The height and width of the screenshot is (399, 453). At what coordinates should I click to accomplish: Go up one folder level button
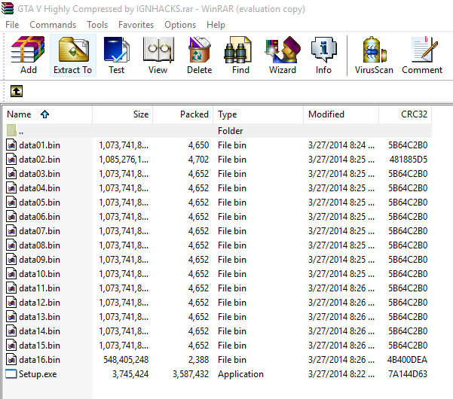(17, 91)
